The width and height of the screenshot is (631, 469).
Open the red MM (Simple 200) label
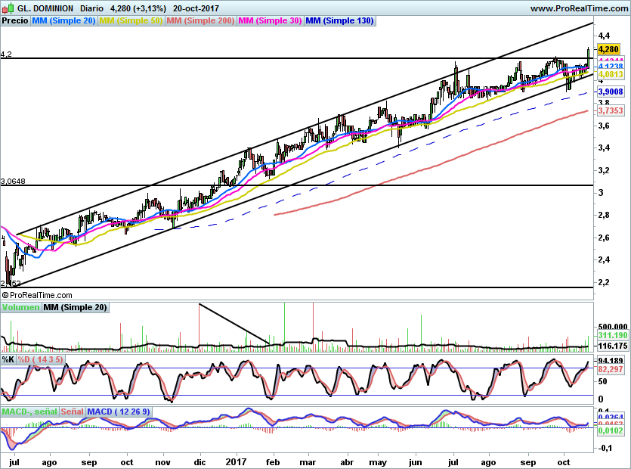click(200, 20)
